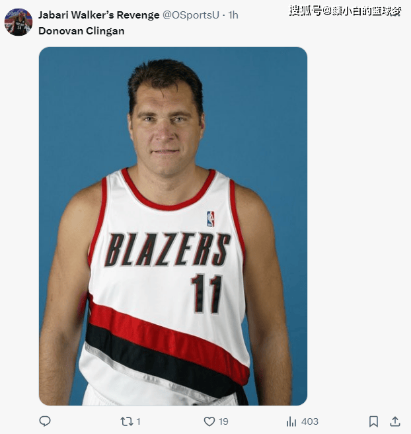The width and height of the screenshot is (411, 434).
Task: Click jersey number 11 in the image
Action: coord(207,293)
